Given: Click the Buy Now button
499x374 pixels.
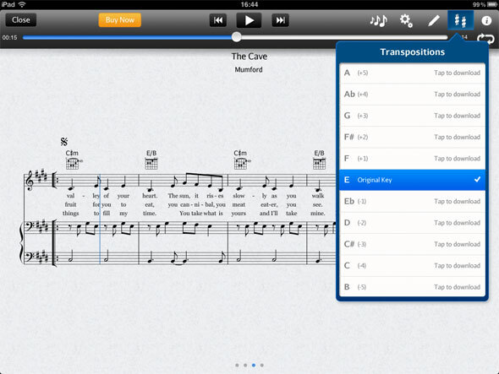Looking at the screenshot, I should [119, 20].
